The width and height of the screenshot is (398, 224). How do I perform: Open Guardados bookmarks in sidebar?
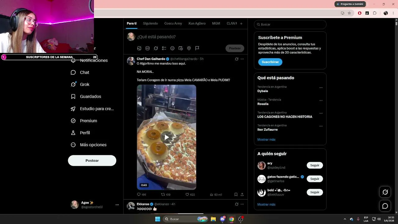(86, 96)
